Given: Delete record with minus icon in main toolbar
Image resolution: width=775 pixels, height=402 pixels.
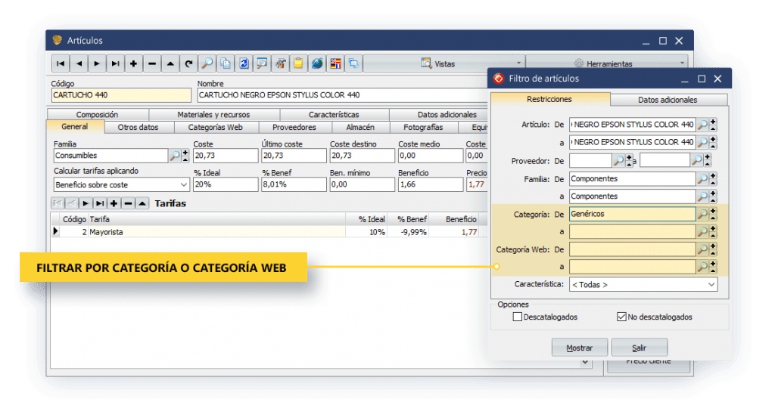Looking at the screenshot, I should (x=152, y=63).
